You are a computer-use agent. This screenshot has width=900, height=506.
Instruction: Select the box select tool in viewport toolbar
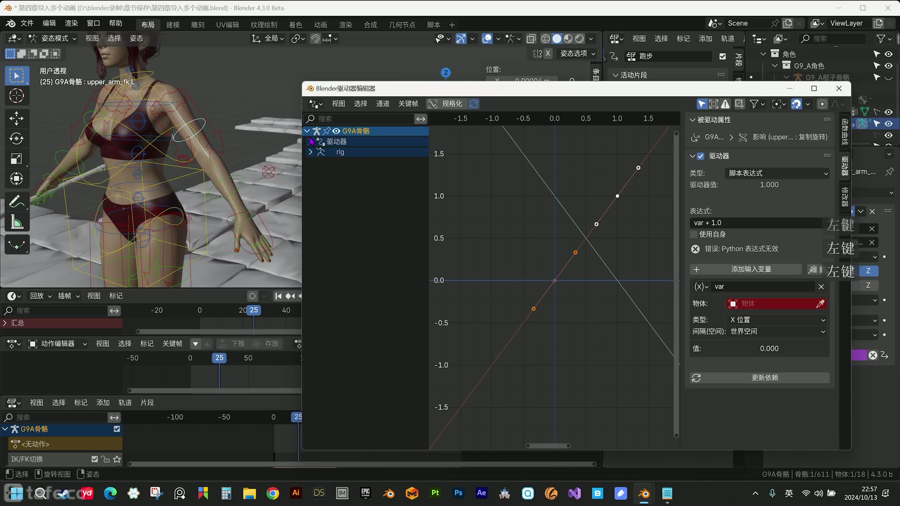pyautogui.click(x=17, y=76)
